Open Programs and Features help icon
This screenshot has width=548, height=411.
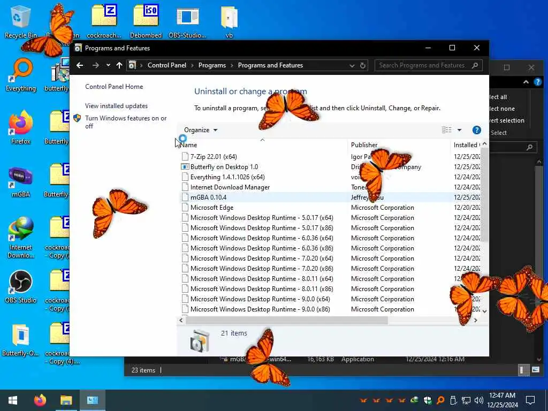476,130
